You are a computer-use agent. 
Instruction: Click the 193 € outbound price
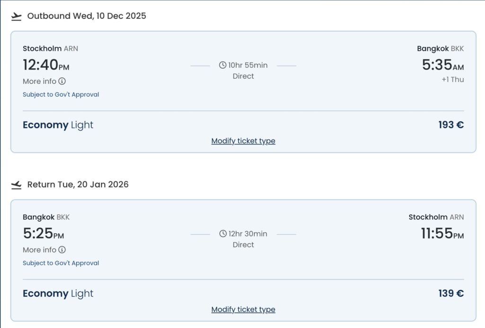click(450, 125)
